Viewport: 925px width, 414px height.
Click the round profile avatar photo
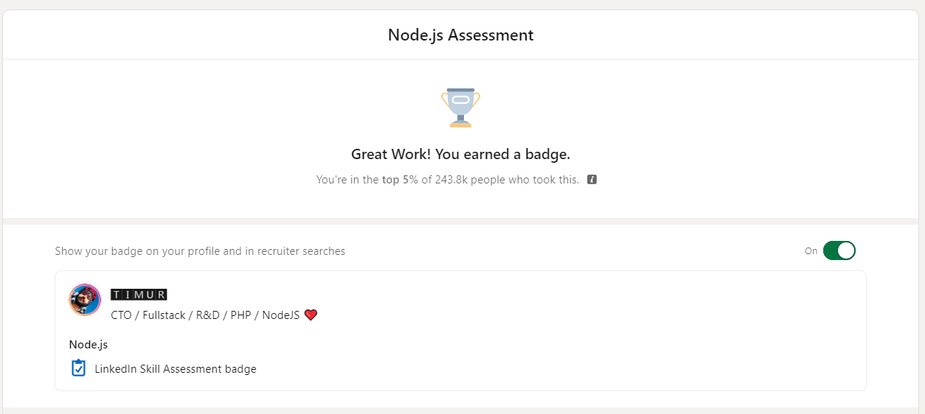[85, 300]
